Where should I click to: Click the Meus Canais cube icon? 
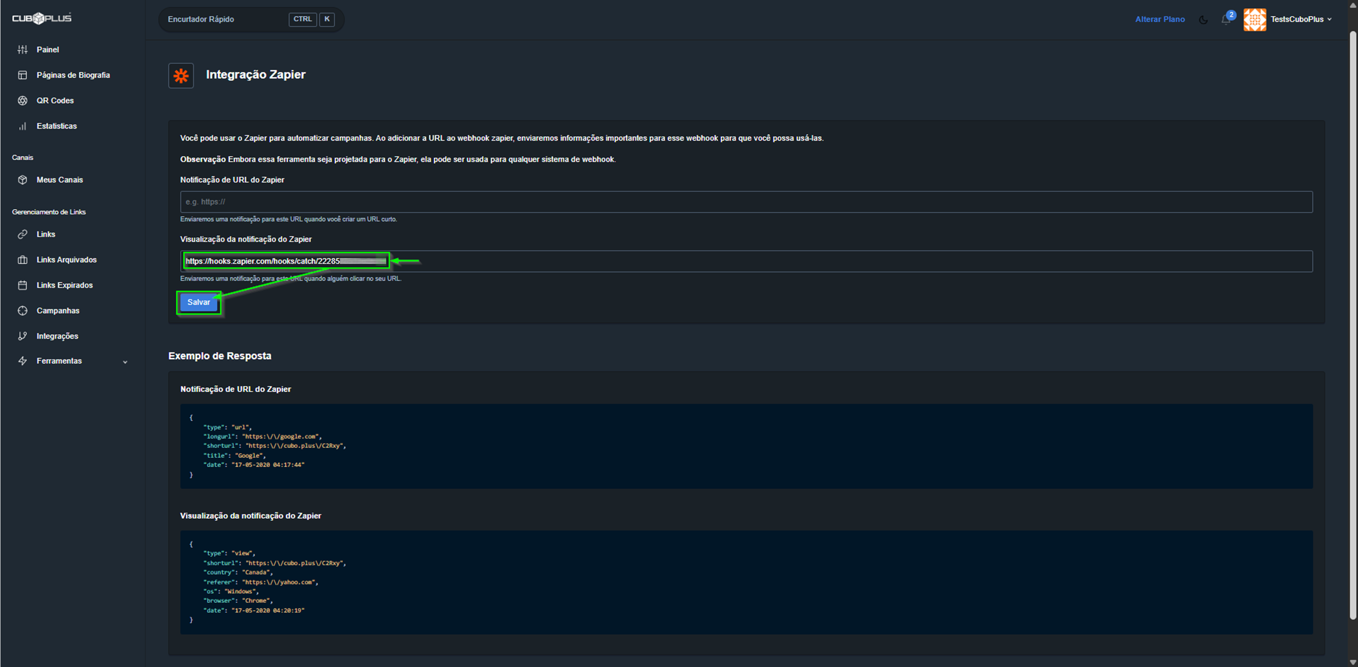click(x=22, y=179)
